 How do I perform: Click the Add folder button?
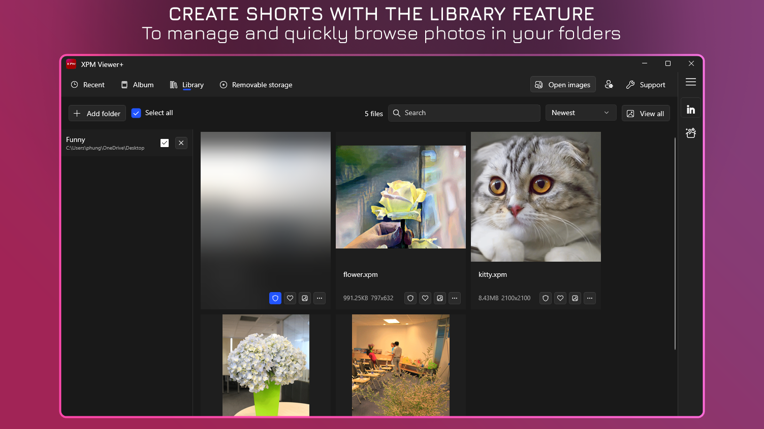(97, 113)
